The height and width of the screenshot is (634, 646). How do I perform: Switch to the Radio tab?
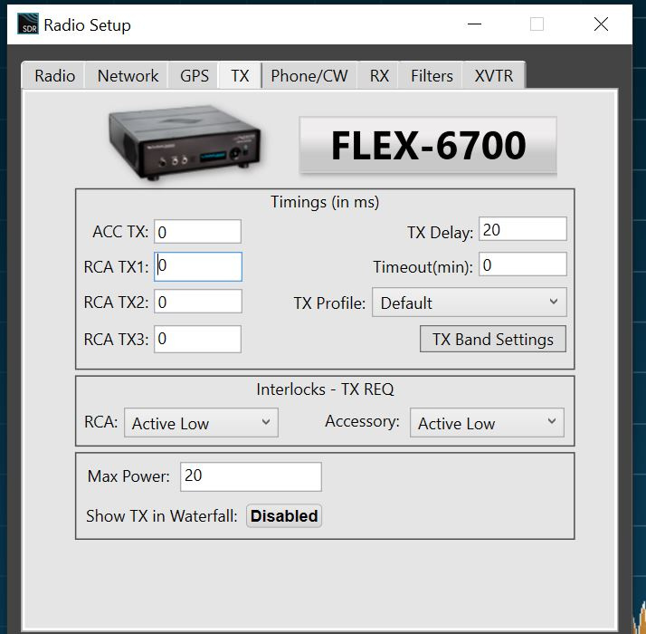tap(54, 75)
